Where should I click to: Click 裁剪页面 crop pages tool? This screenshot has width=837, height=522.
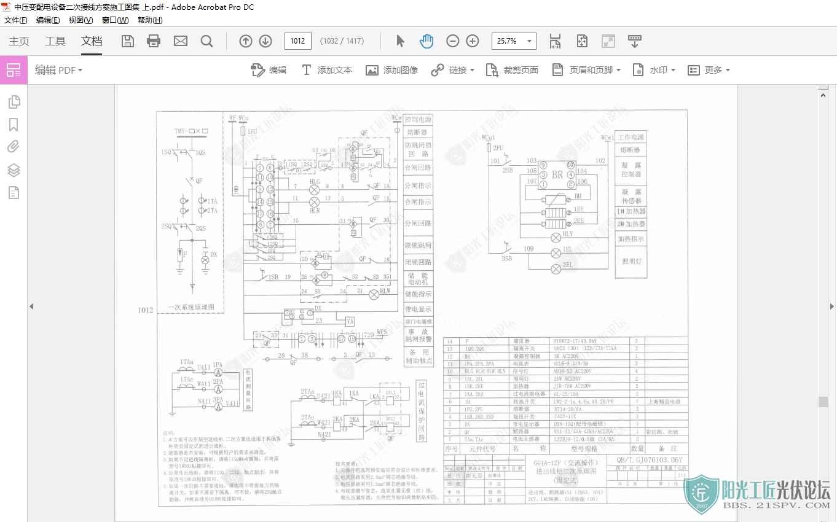[512, 70]
